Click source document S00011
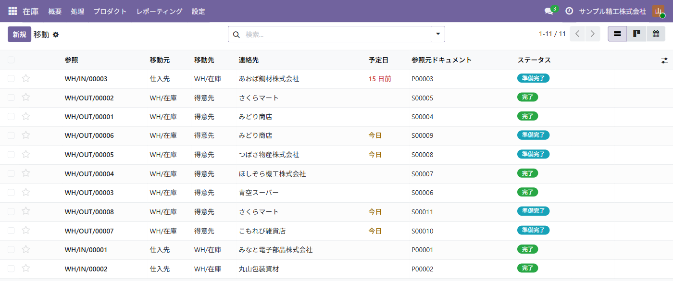 tap(423, 212)
